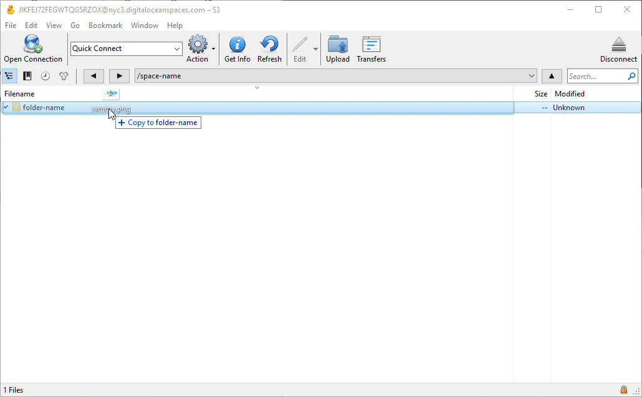Click the Get Info icon
The width and height of the screenshot is (642, 397).
(237, 44)
